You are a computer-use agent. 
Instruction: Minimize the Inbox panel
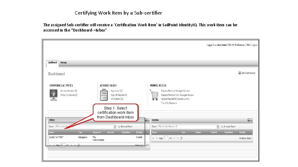click(x=146, y=120)
